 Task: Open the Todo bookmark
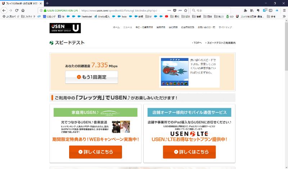[x=122, y=17]
